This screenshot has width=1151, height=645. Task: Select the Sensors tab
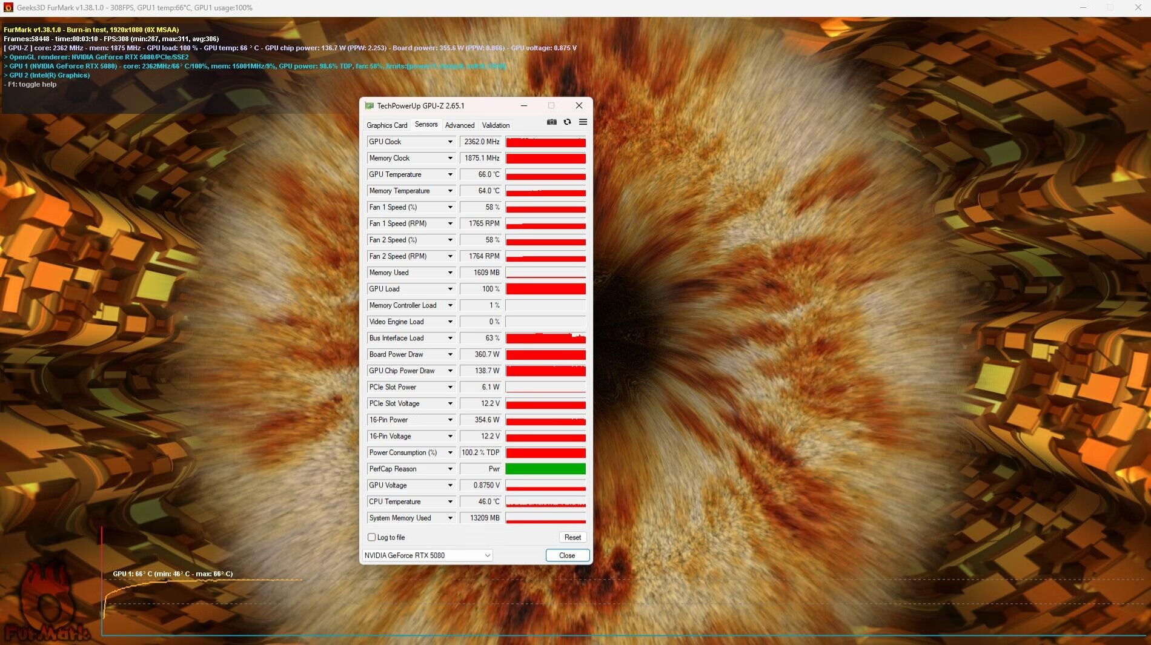(x=426, y=124)
